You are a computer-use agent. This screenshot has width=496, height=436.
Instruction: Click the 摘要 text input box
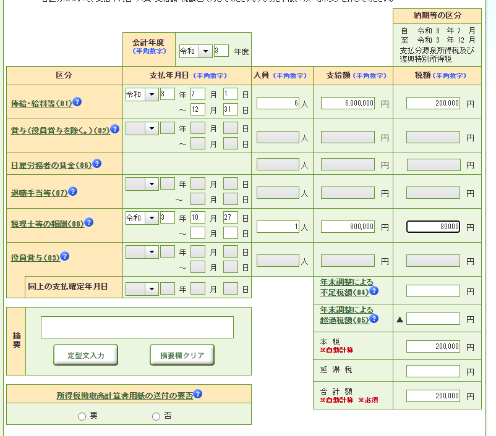(x=137, y=327)
